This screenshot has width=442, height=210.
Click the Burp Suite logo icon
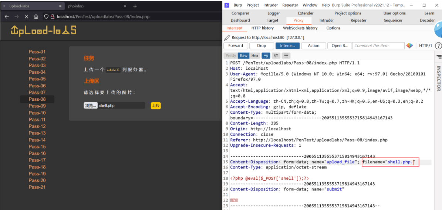[x=227, y=5]
